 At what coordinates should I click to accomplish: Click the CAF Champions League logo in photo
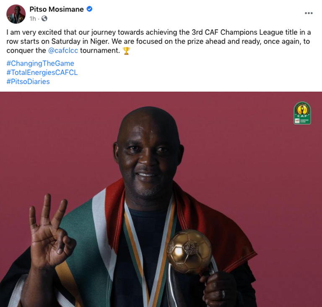[x=302, y=113]
